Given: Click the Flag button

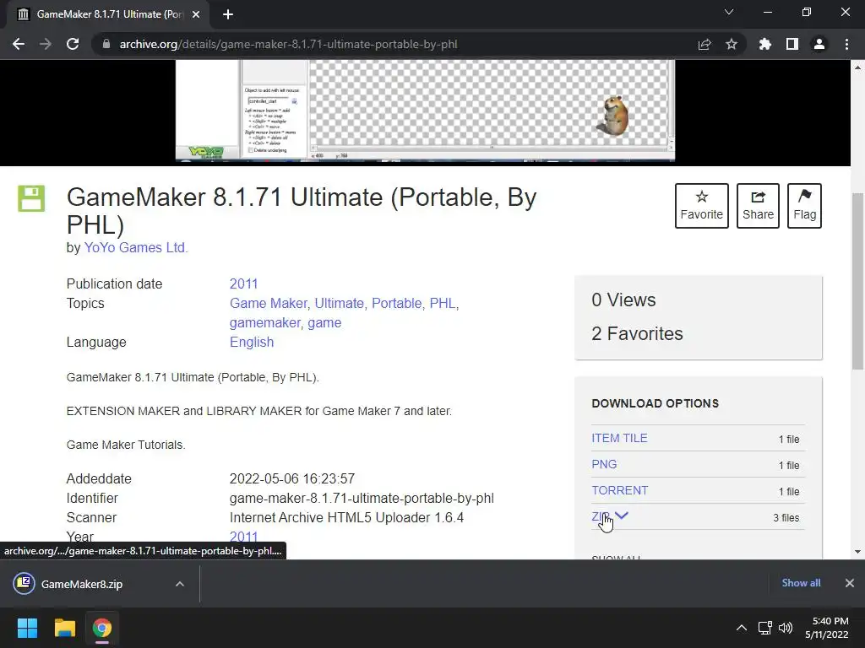Looking at the screenshot, I should 804,206.
